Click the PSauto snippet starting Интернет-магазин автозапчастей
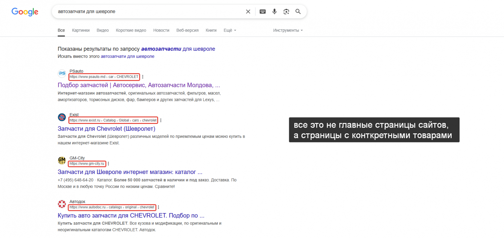The image size is (504, 238). coord(139,96)
